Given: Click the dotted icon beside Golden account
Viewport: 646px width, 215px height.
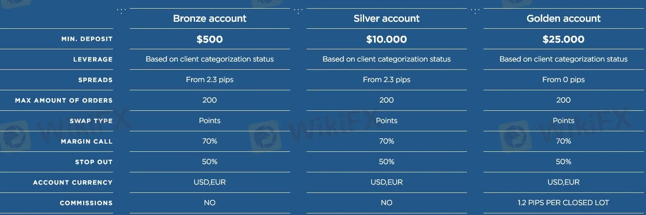Looking at the screenshot, I should [x=475, y=11].
